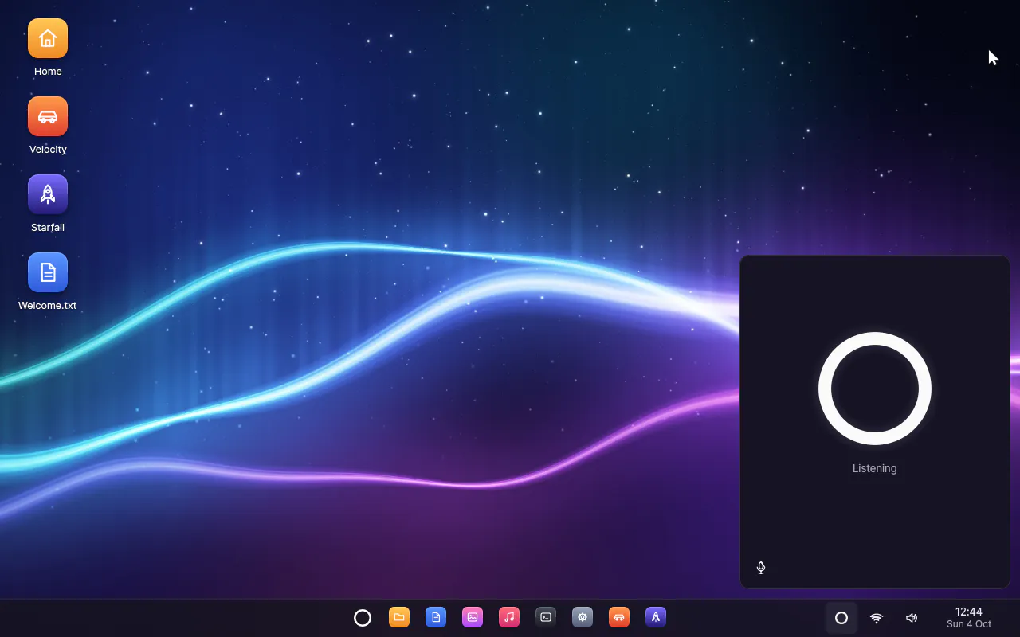
Task: Launch the purple Starfall rocket in taskbar
Action: 656,617
